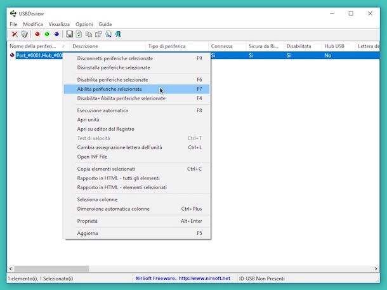The image size is (387, 290).
Task: Sort by Nome della periferica column header
Action: [38, 46]
